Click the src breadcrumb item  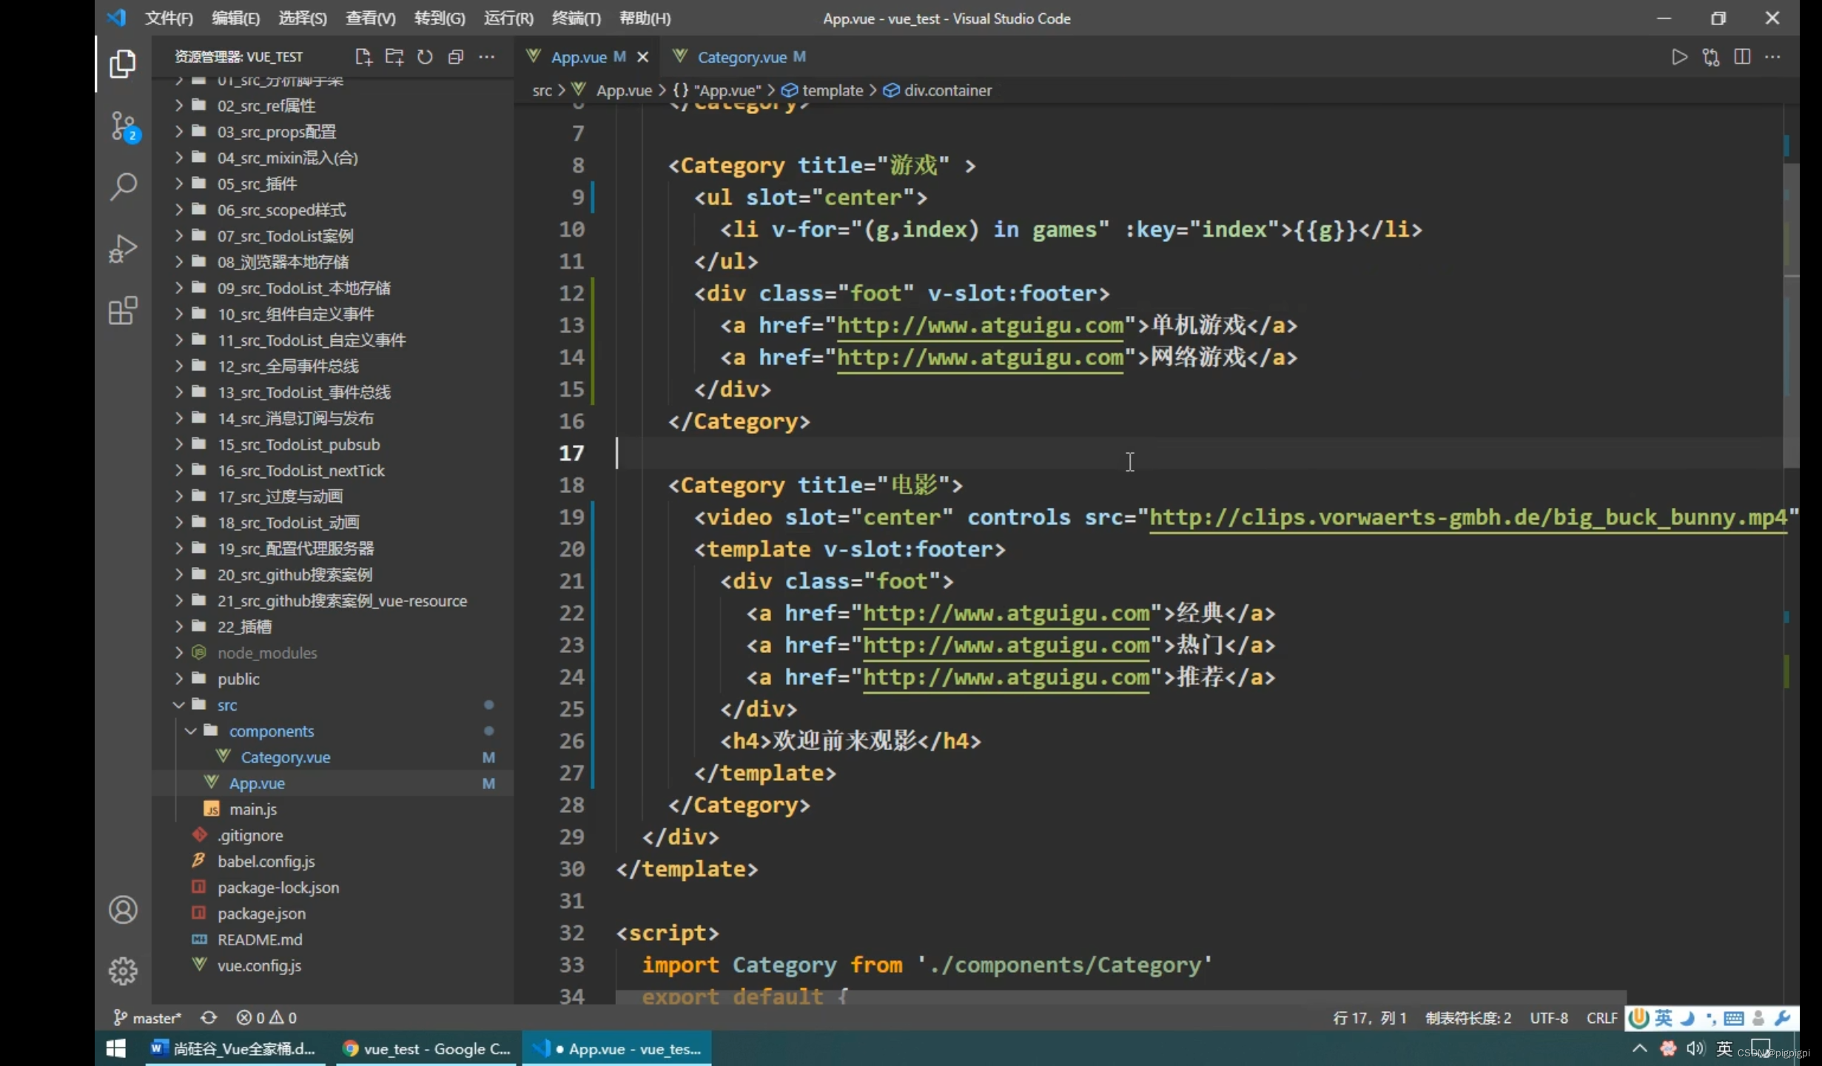542,90
